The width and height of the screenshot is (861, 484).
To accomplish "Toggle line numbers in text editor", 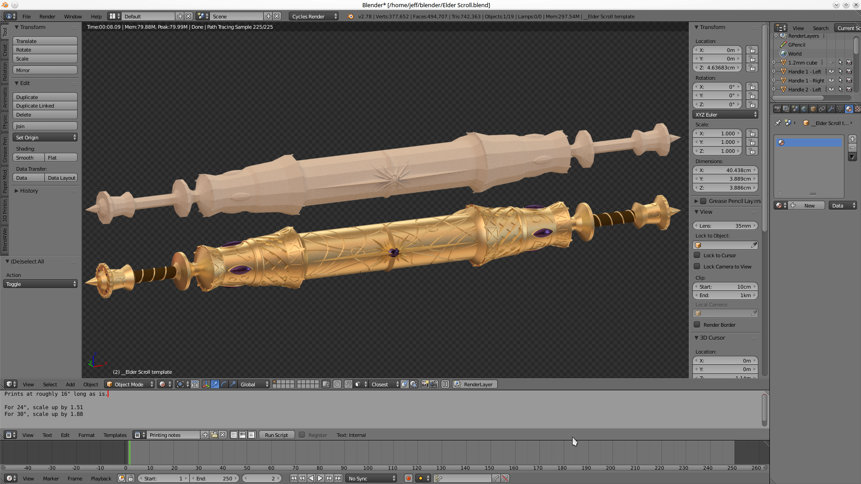I will (234, 435).
